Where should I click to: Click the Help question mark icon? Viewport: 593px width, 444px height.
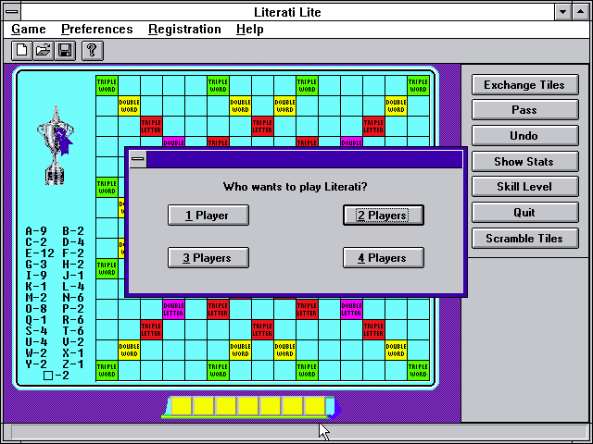[91, 50]
